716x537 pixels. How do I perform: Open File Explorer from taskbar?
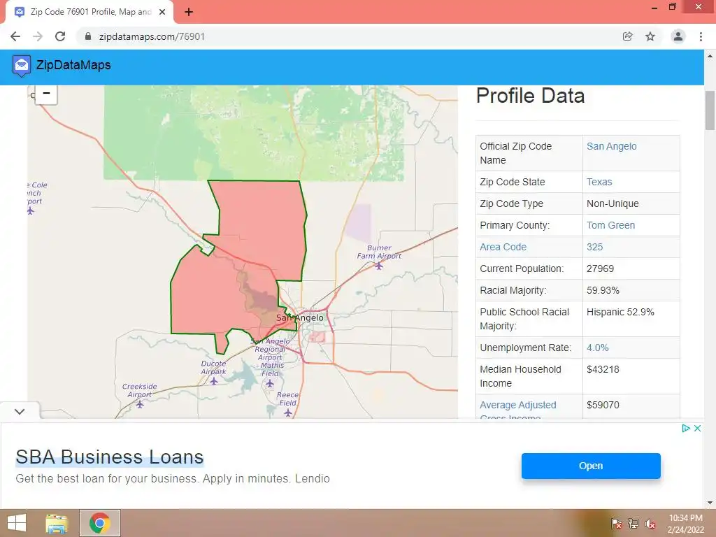57,523
